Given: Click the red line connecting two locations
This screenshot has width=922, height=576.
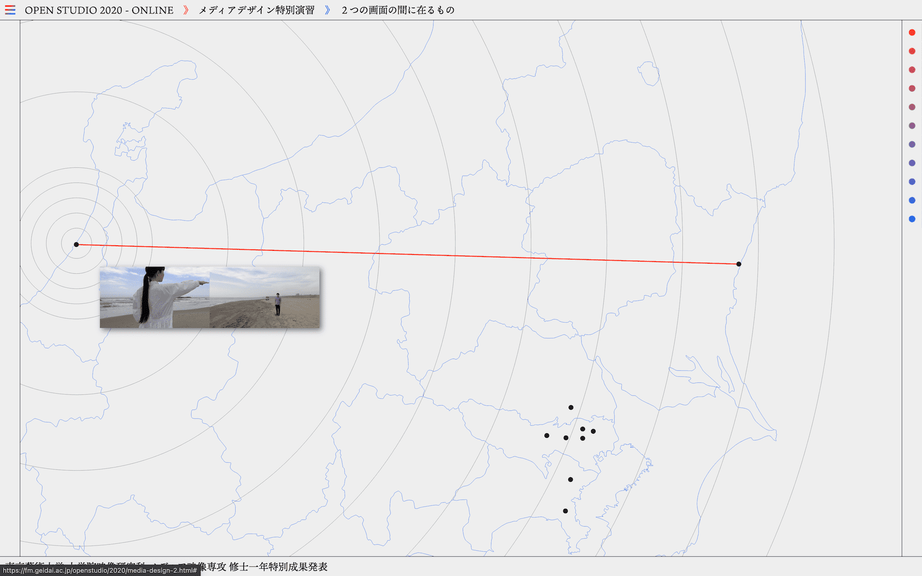Looking at the screenshot, I should (x=407, y=254).
